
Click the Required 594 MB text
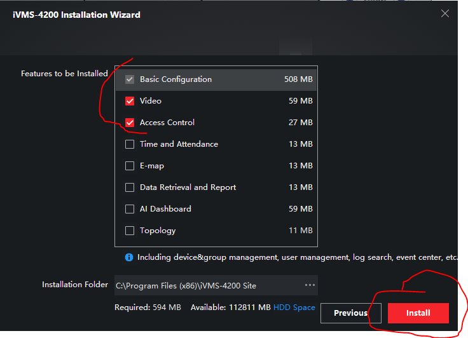[148, 308]
